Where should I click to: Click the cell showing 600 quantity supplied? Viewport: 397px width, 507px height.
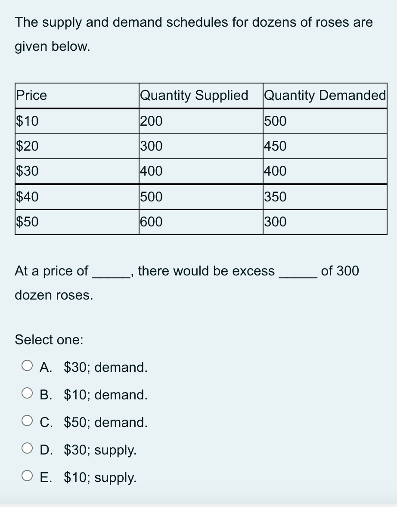151,222
